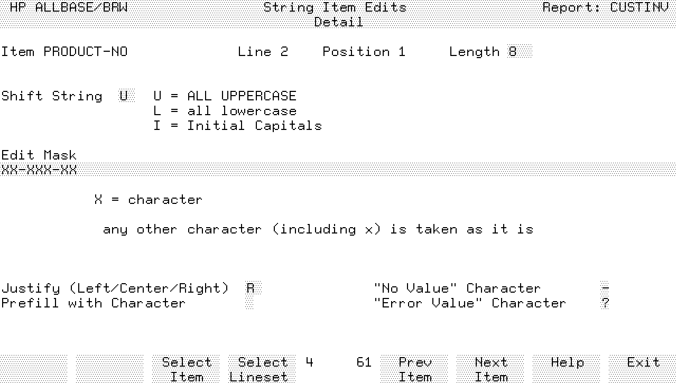Select the Justify field containing R
The image size is (676, 383).
(x=253, y=288)
